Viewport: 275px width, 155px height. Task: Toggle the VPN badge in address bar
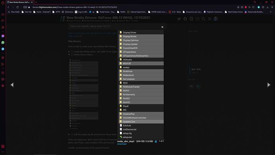tap(25, 7)
